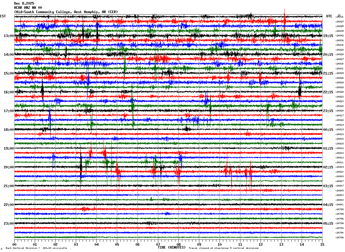Click the date label "Dec 8,2025"
345x252 pixels.
tap(24, 3)
